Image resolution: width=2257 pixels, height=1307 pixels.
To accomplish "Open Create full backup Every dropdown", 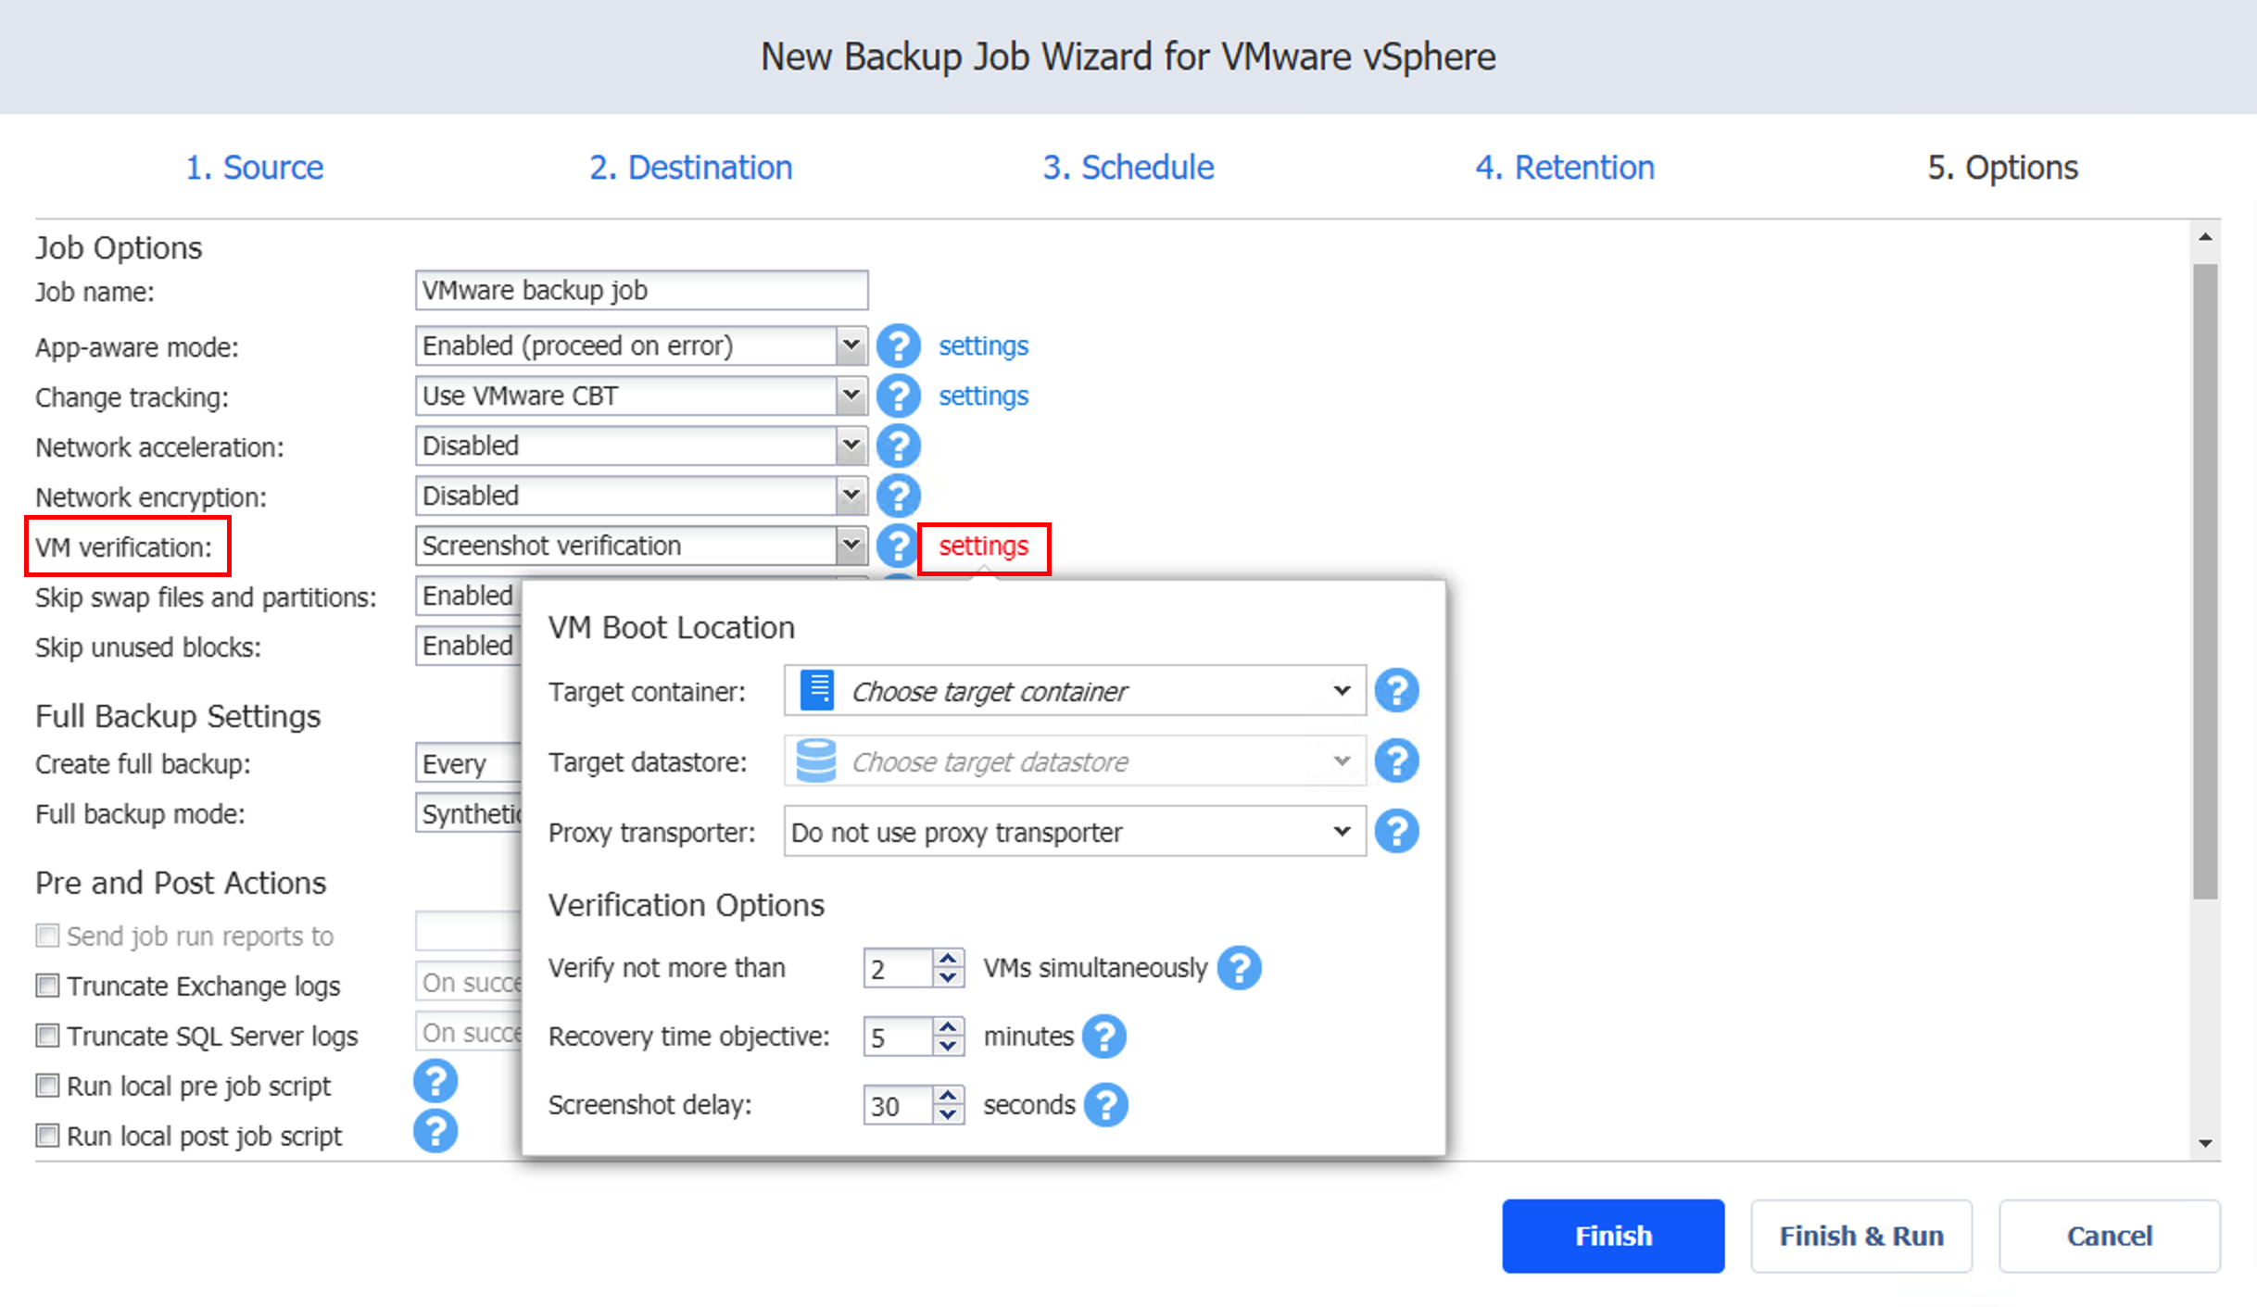I will pyautogui.click(x=468, y=764).
